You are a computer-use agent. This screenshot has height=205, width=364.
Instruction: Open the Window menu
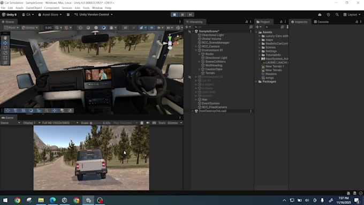pyautogui.click(x=97, y=8)
